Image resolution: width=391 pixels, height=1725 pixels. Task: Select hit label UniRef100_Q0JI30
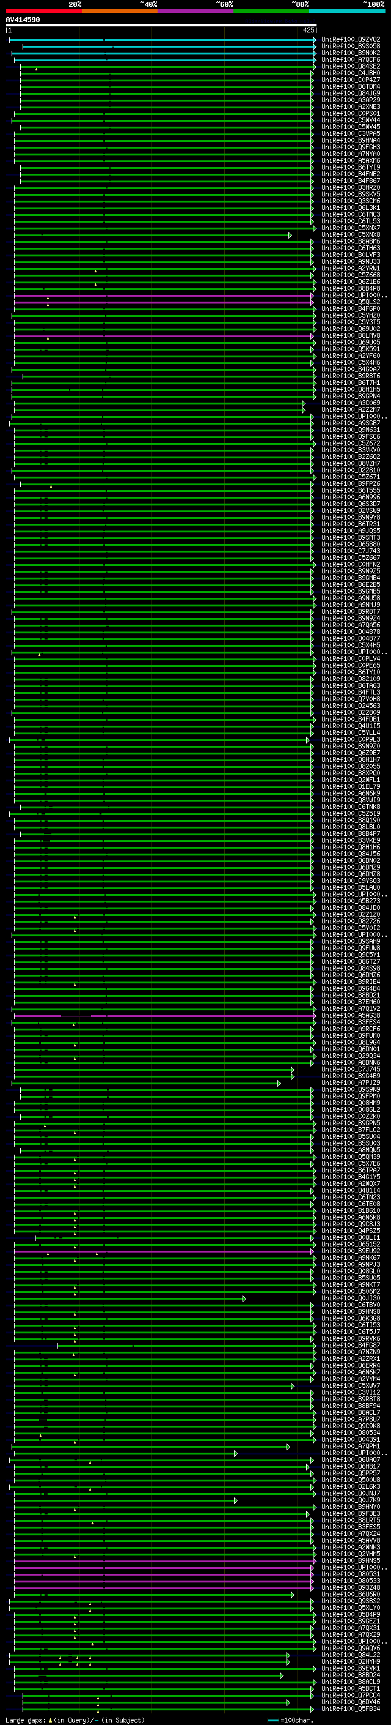351,1298
